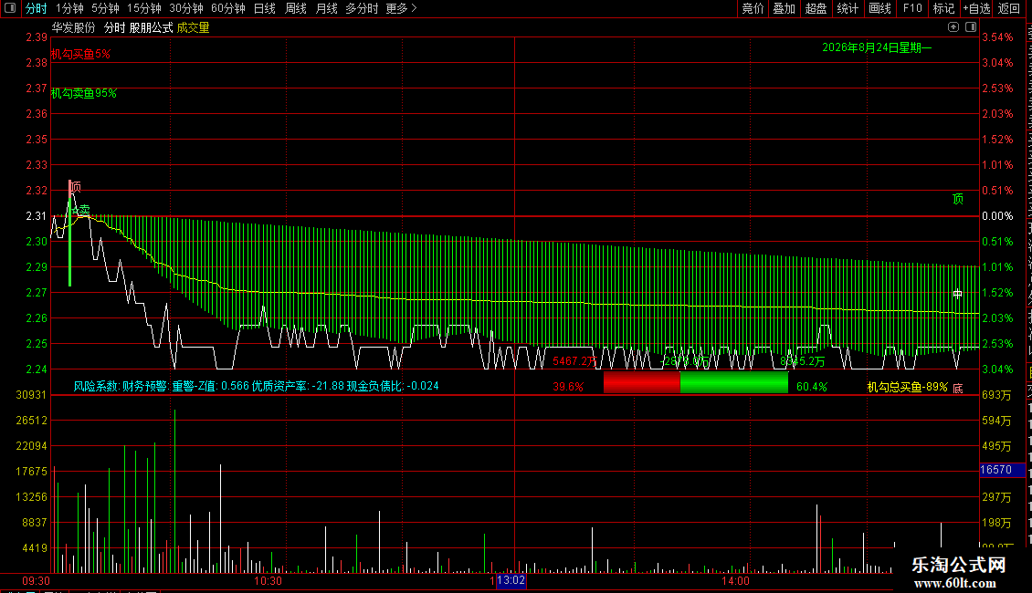Activate the 画线 drawing tool
This screenshot has width=1032, height=593.
(880, 8)
